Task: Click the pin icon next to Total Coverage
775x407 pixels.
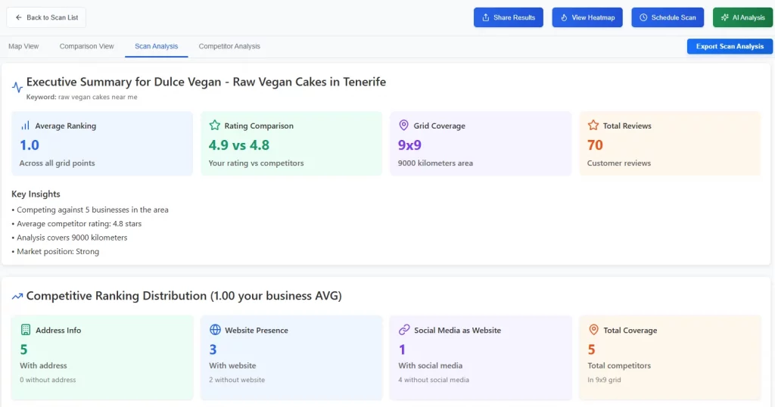Action: coord(593,329)
